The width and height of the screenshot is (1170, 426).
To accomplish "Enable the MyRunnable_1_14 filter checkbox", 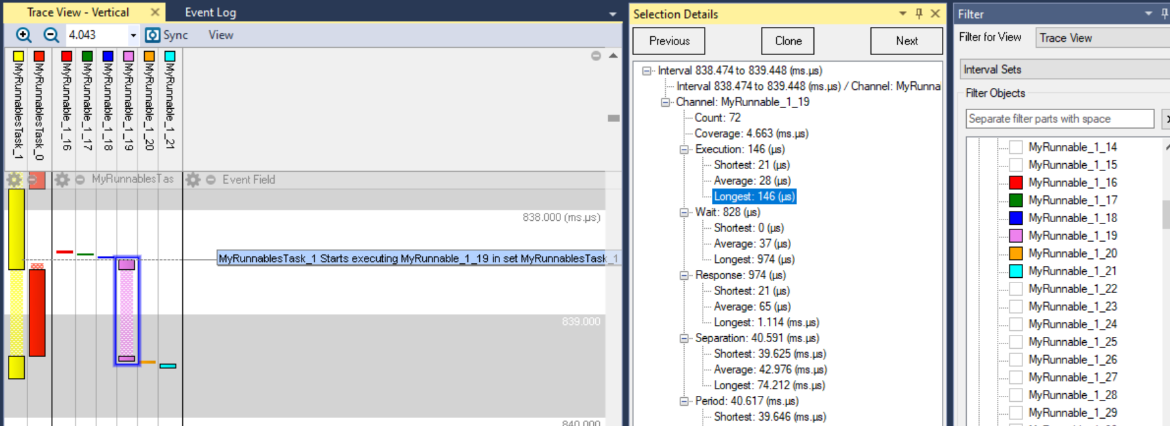I will [x=1016, y=147].
